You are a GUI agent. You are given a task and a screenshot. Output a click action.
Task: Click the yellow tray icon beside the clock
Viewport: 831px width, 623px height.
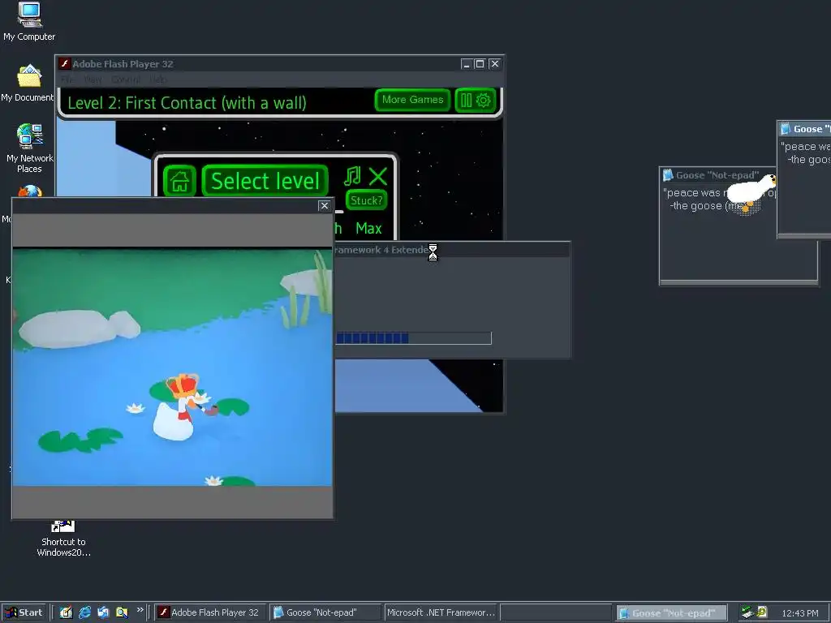click(762, 612)
